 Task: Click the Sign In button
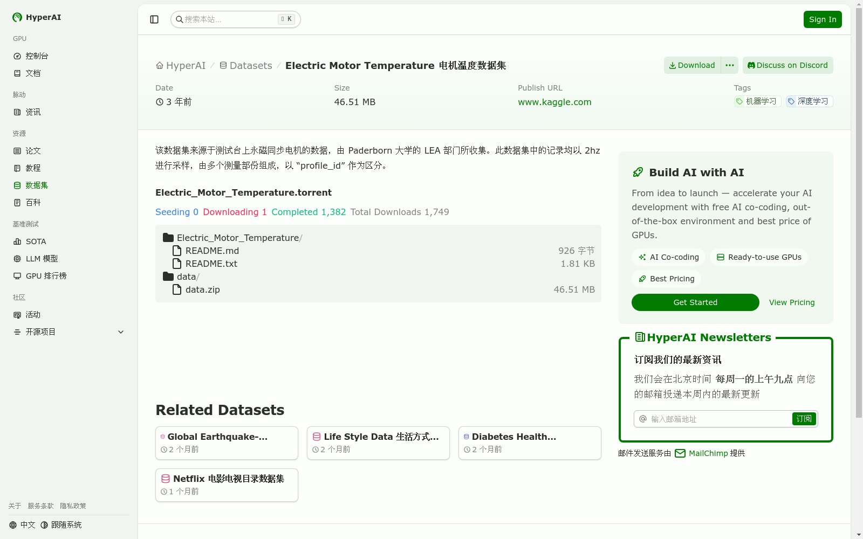[x=823, y=19]
